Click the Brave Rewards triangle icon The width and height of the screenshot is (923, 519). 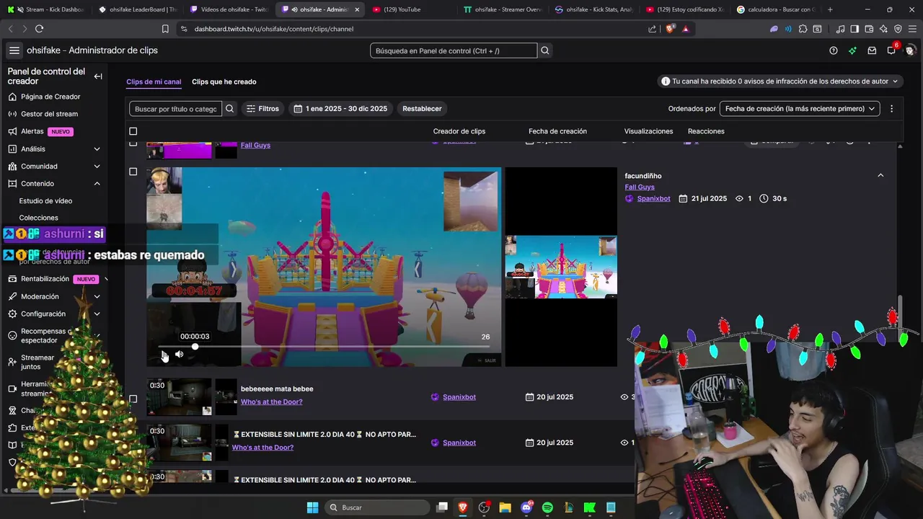(x=685, y=29)
